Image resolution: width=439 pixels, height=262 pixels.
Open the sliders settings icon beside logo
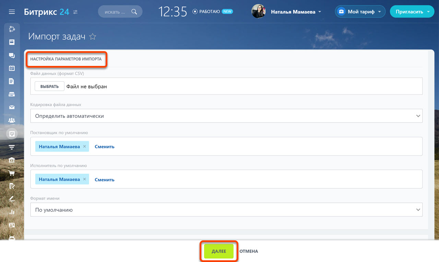point(75,12)
